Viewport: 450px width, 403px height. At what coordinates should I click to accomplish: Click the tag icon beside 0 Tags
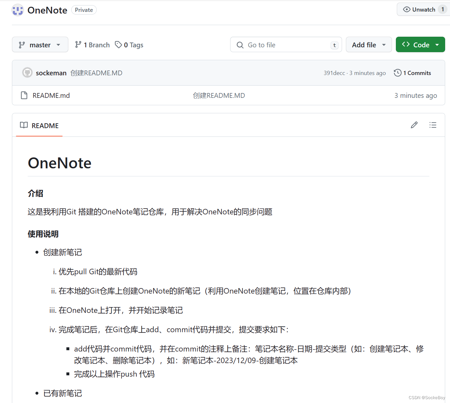[x=119, y=44]
